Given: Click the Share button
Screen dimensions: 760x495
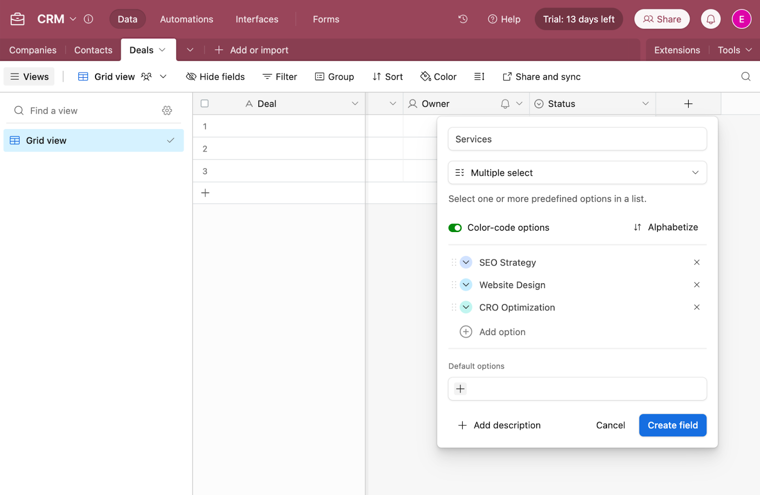Looking at the screenshot, I should pyautogui.click(x=662, y=19).
